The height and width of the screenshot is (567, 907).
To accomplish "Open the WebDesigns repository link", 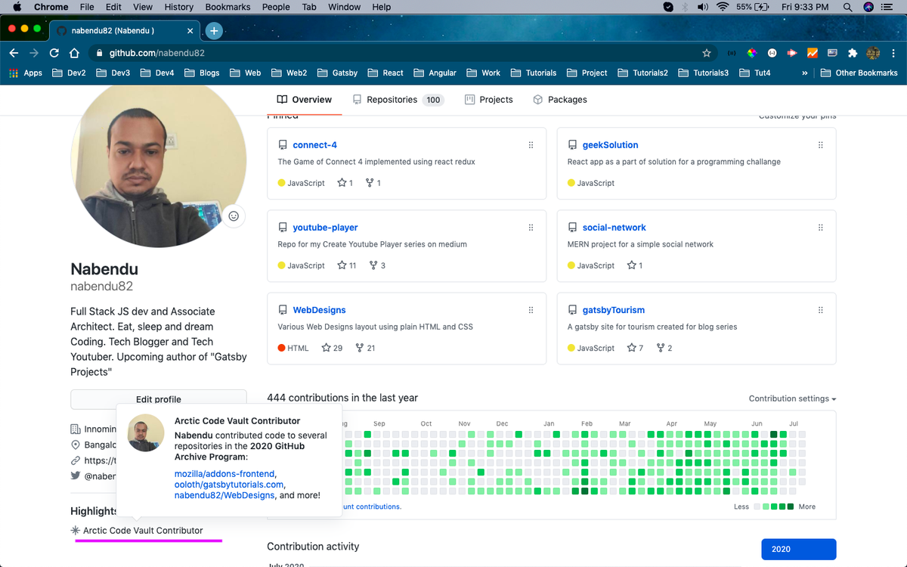I will tap(319, 310).
